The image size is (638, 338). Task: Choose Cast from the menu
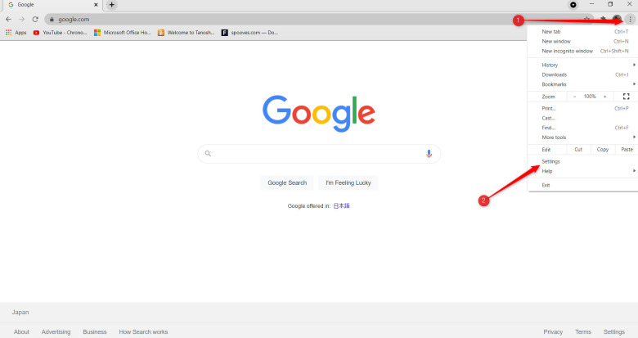(582, 118)
